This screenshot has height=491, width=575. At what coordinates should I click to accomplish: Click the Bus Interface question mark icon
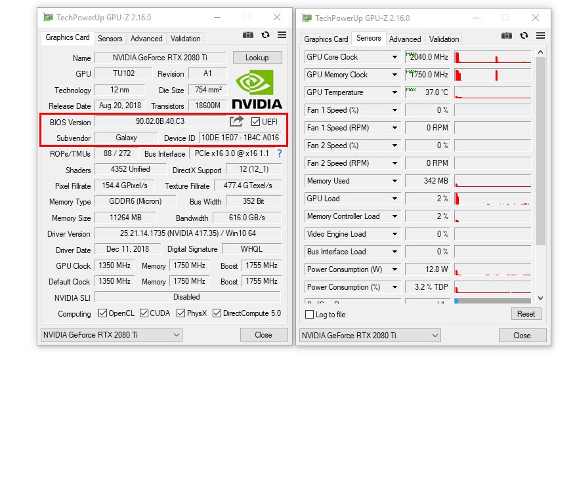click(x=280, y=153)
